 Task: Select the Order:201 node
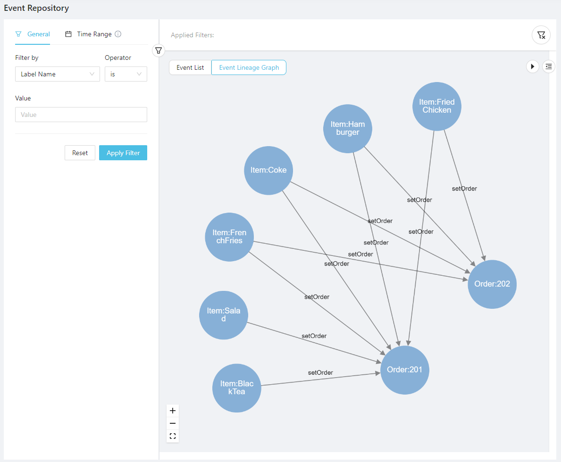[404, 370]
